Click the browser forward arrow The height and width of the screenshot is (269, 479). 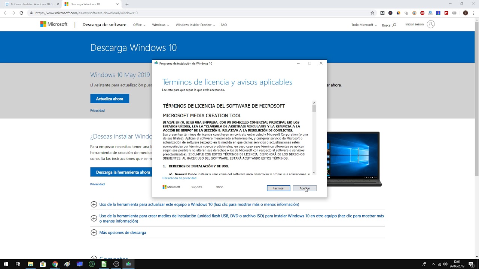(x=13, y=13)
